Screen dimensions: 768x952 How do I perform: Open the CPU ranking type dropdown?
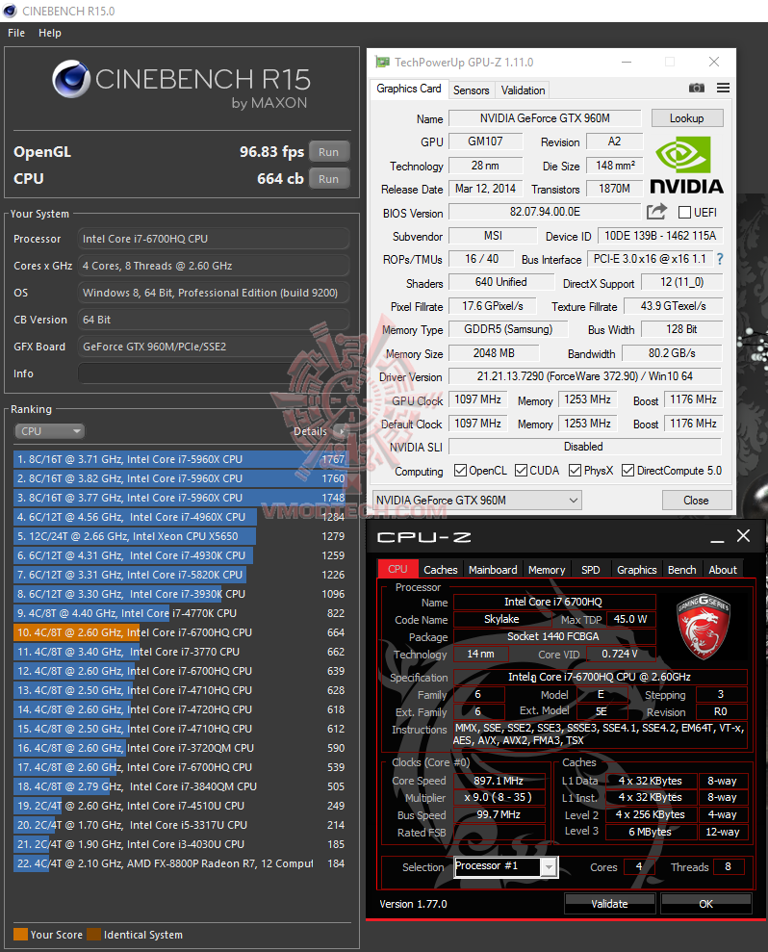[49, 431]
